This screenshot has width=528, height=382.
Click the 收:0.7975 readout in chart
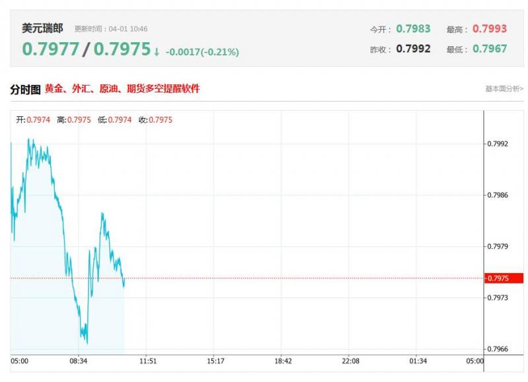click(155, 120)
